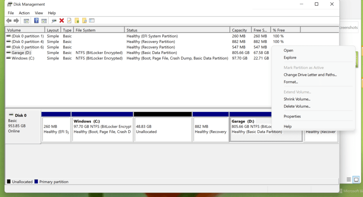Screen dimensions: 363x197
Task: Click the drive-with-magnifier toolbar icon
Action: (54, 21)
